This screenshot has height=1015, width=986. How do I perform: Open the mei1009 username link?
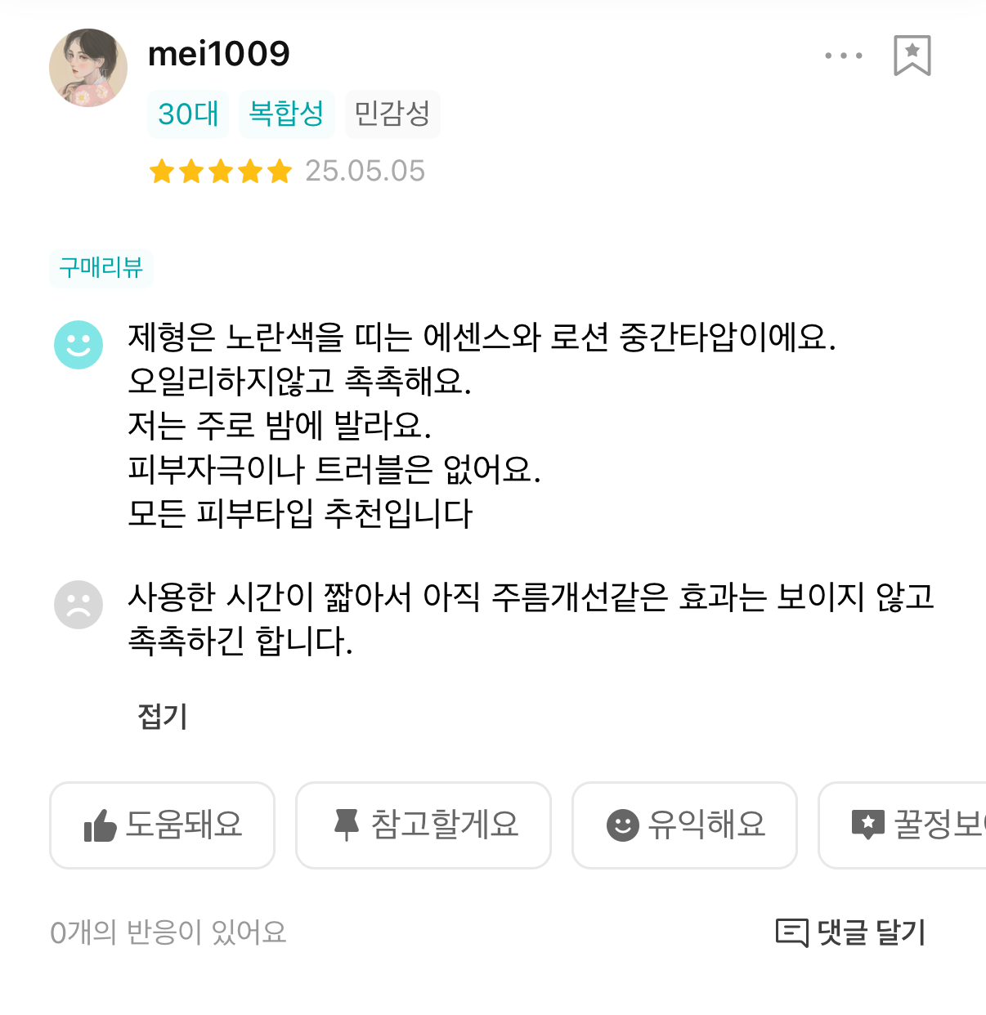[x=218, y=54]
